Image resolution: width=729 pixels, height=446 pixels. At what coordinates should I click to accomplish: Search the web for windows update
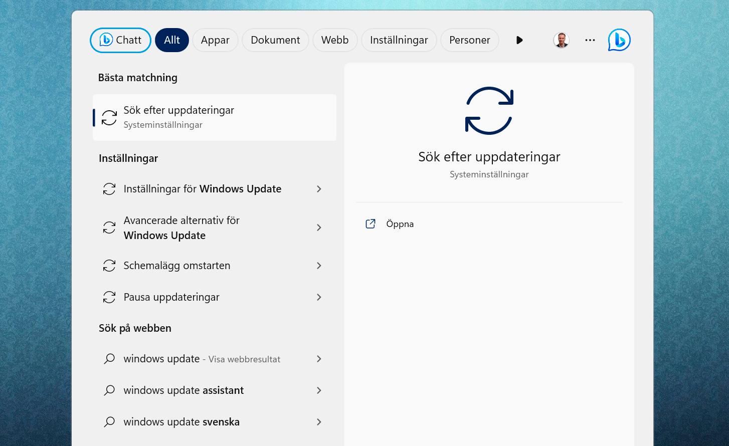(215, 359)
